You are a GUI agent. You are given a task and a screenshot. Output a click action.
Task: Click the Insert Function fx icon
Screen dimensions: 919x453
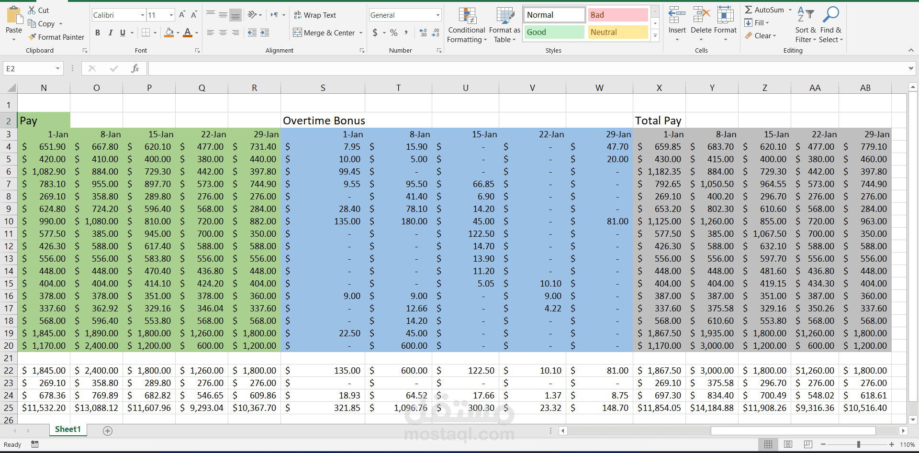(x=135, y=68)
